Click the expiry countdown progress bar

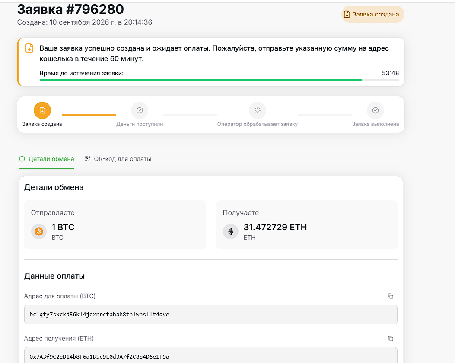pos(219,80)
